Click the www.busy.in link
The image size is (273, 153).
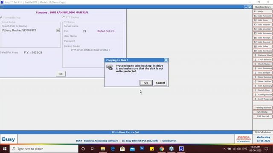coord(169,141)
